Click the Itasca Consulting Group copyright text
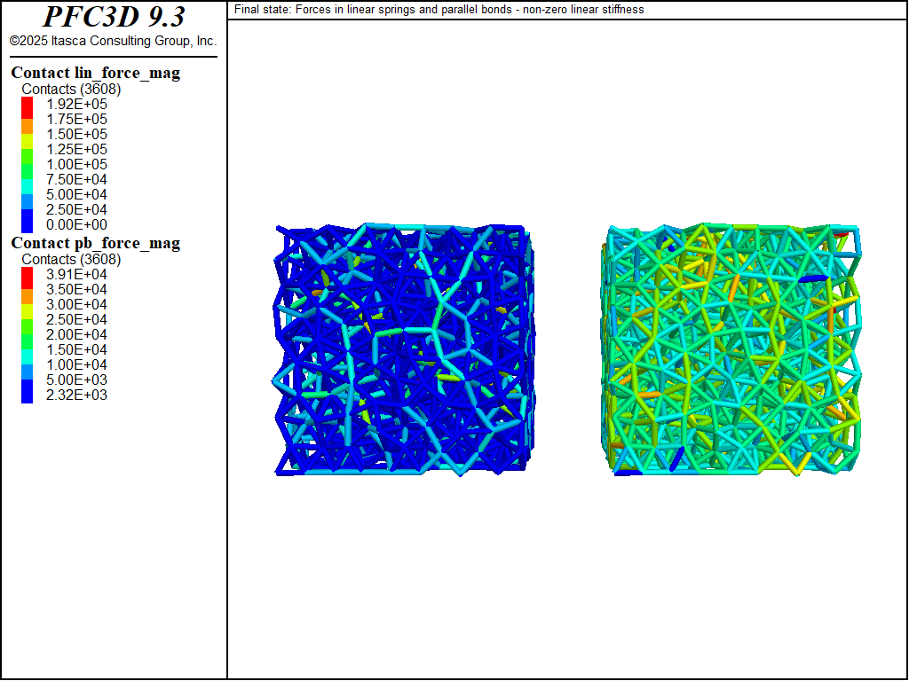 (114, 41)
